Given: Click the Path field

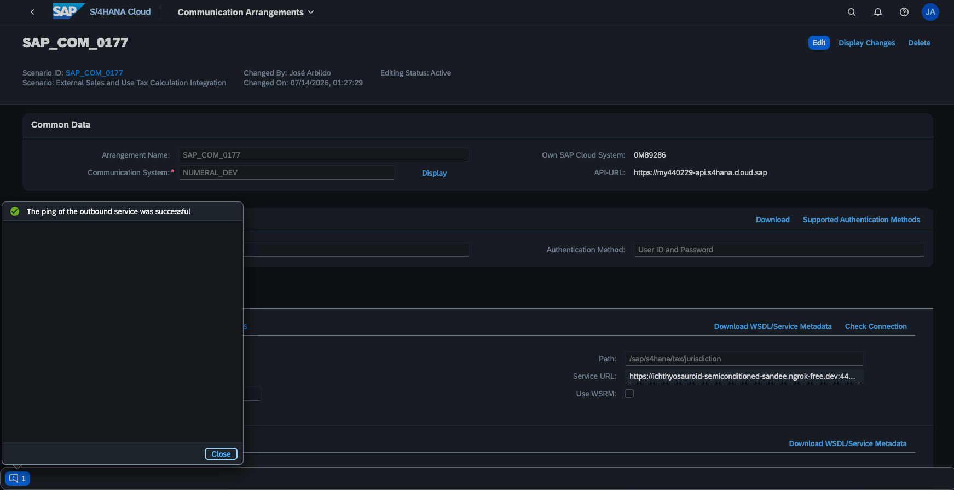Looking at the screenshot, I should 744,359.
